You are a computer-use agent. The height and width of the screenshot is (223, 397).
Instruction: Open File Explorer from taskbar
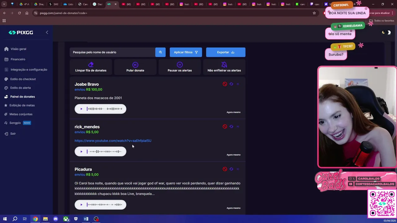point(45,219)
